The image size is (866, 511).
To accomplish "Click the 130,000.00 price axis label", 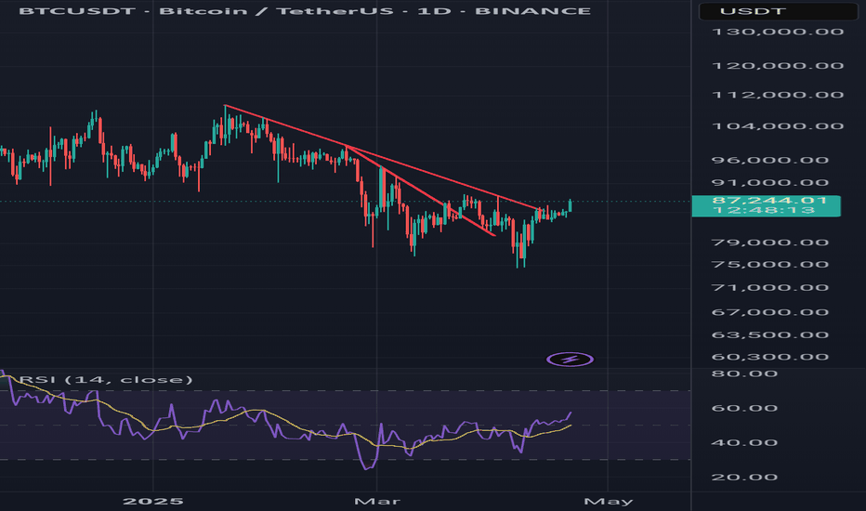I will pos(778,32).
